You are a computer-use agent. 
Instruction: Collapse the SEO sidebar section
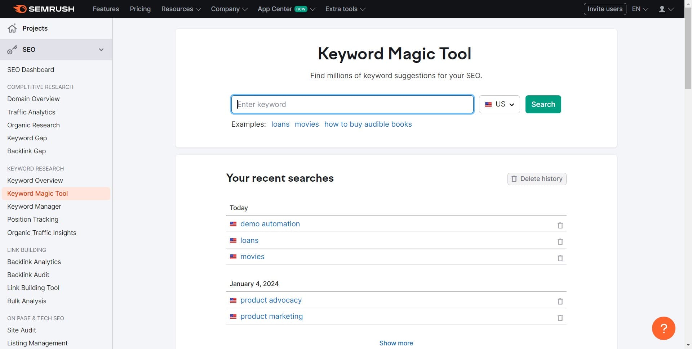(101, 50)
